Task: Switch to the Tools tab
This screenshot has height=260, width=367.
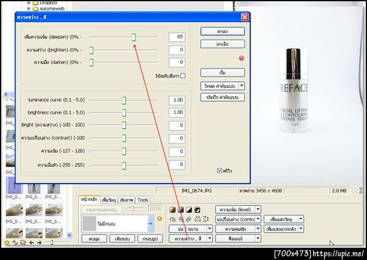Action: point(143,200)
